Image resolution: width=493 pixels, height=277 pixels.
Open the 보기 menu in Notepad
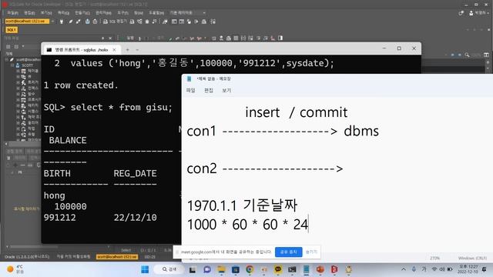pyautogui.click(x=226, y=91)
